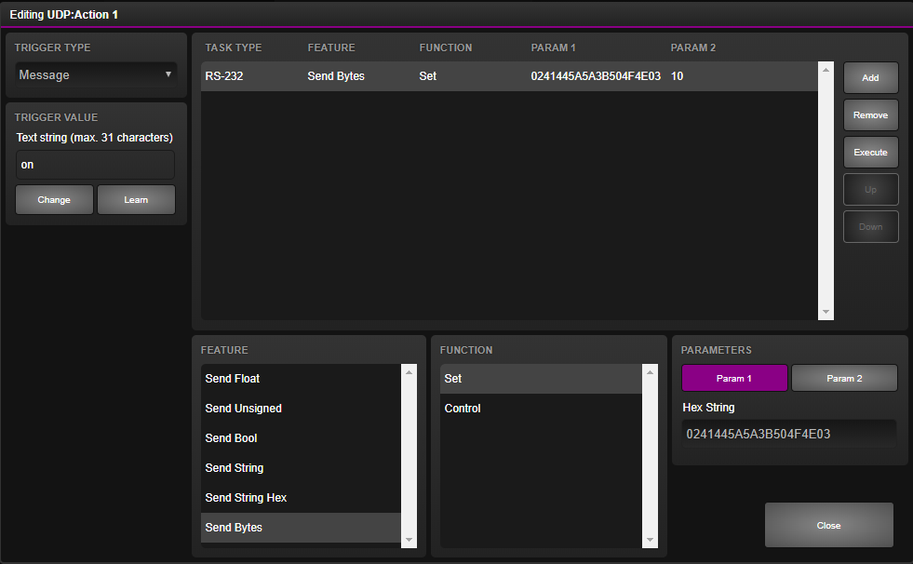Click 'Send Bytes' in the task table row
Screen dimensions: 913x564
point(336,76)
